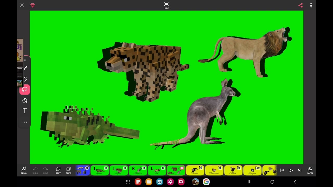Viewport: 333px width, 187px height.
Task: Tap the pixelated jaguar on canvas
Action: 143,71
